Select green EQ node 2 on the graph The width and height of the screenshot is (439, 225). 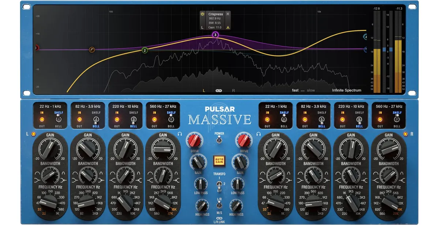tap(145, 50)
